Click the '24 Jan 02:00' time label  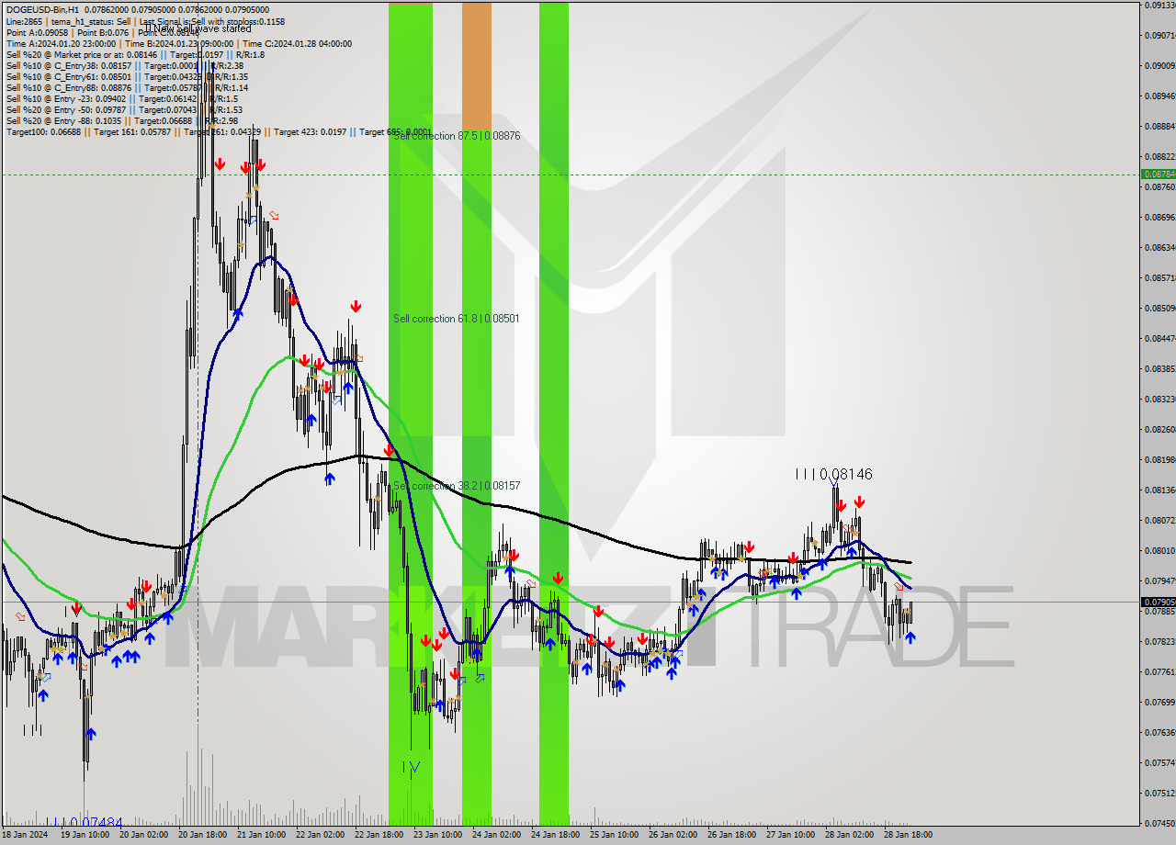tap(496, 835)
